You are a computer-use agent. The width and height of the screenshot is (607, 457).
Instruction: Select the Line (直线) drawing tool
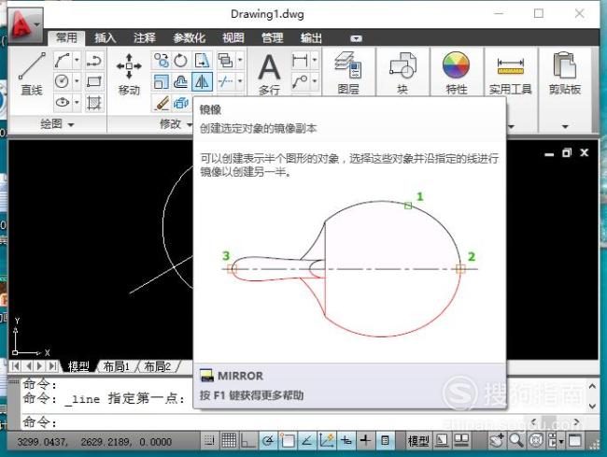tap(32, 73)
